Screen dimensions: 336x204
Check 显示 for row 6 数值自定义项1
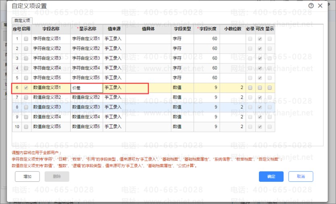[270, 87]
